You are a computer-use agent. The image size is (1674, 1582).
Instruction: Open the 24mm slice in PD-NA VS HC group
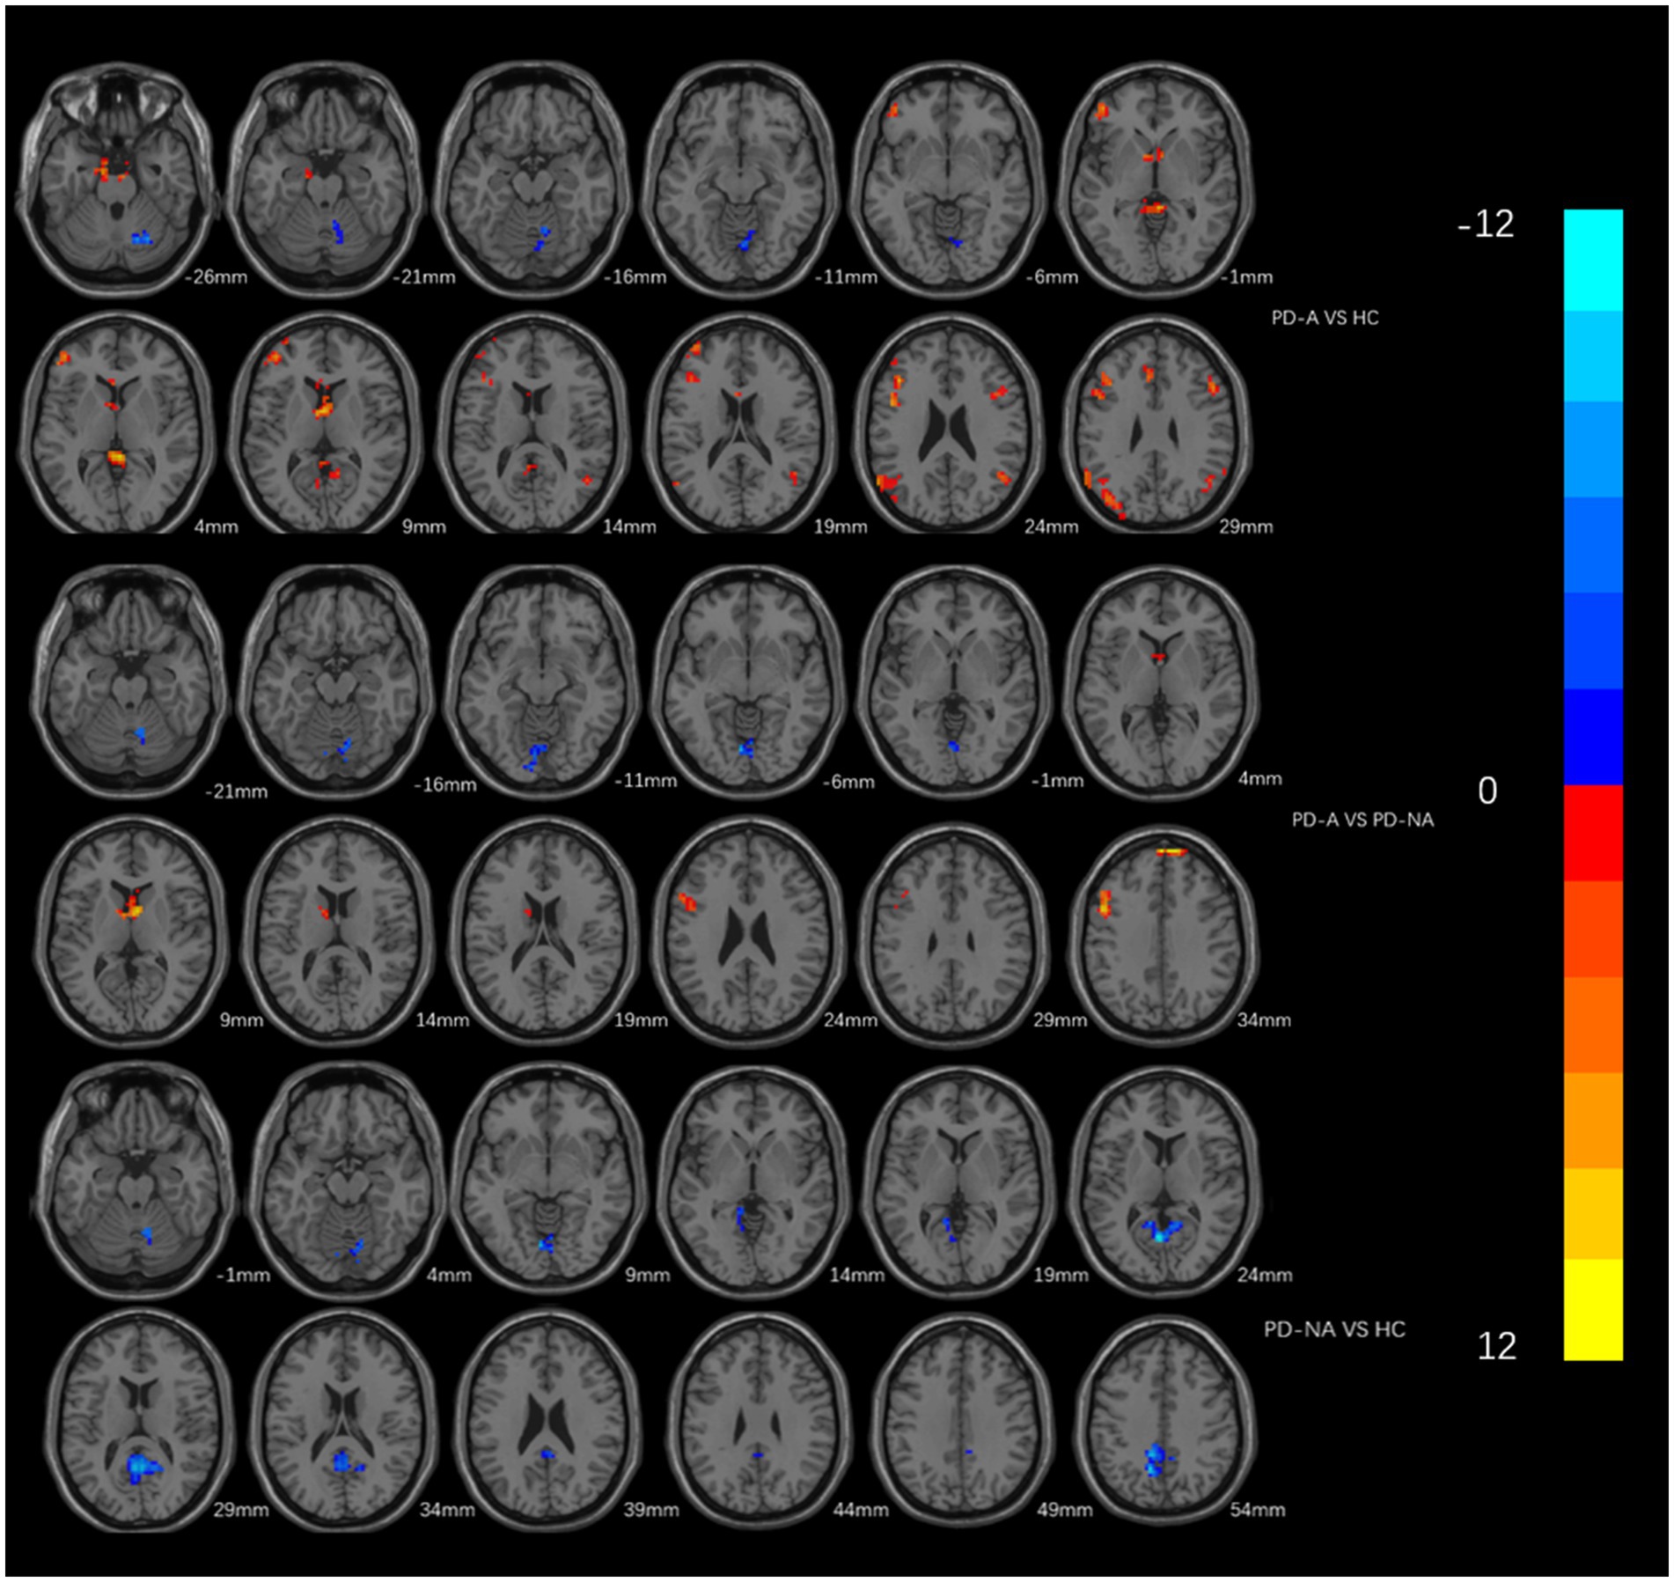click(1164, 1181)
